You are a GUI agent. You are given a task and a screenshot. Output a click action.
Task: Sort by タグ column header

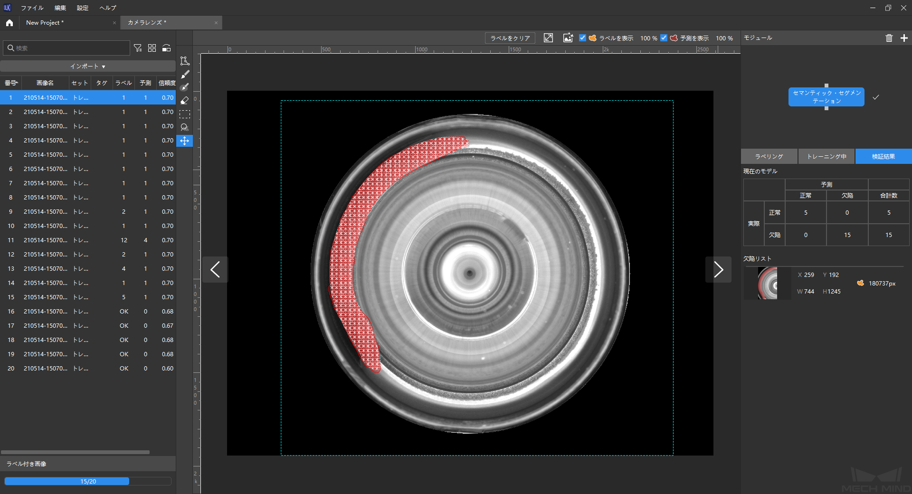click(102, 83)
